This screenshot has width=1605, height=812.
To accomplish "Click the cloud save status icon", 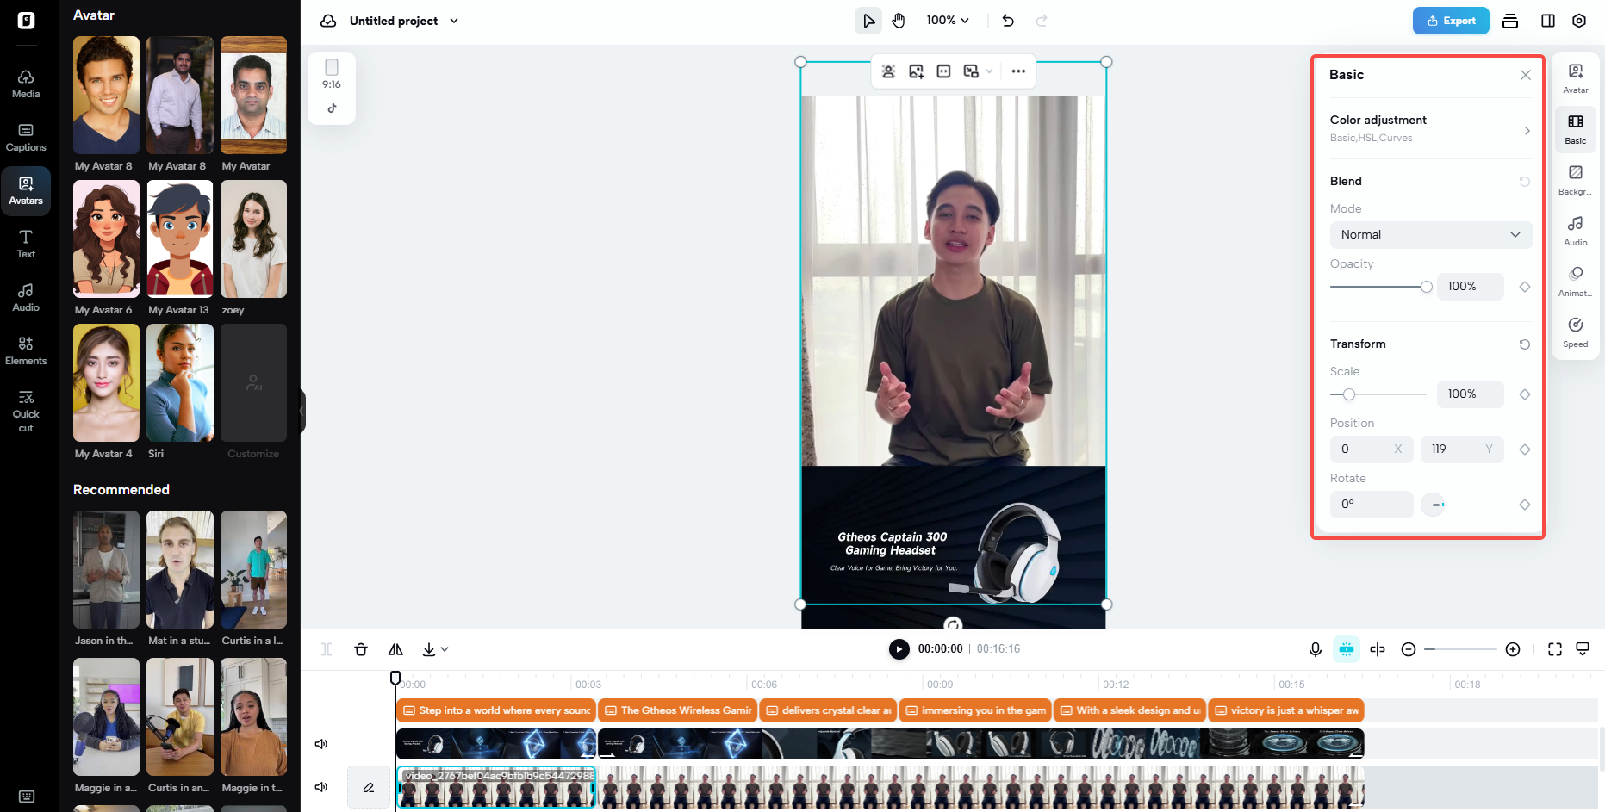I will point(328,21).
